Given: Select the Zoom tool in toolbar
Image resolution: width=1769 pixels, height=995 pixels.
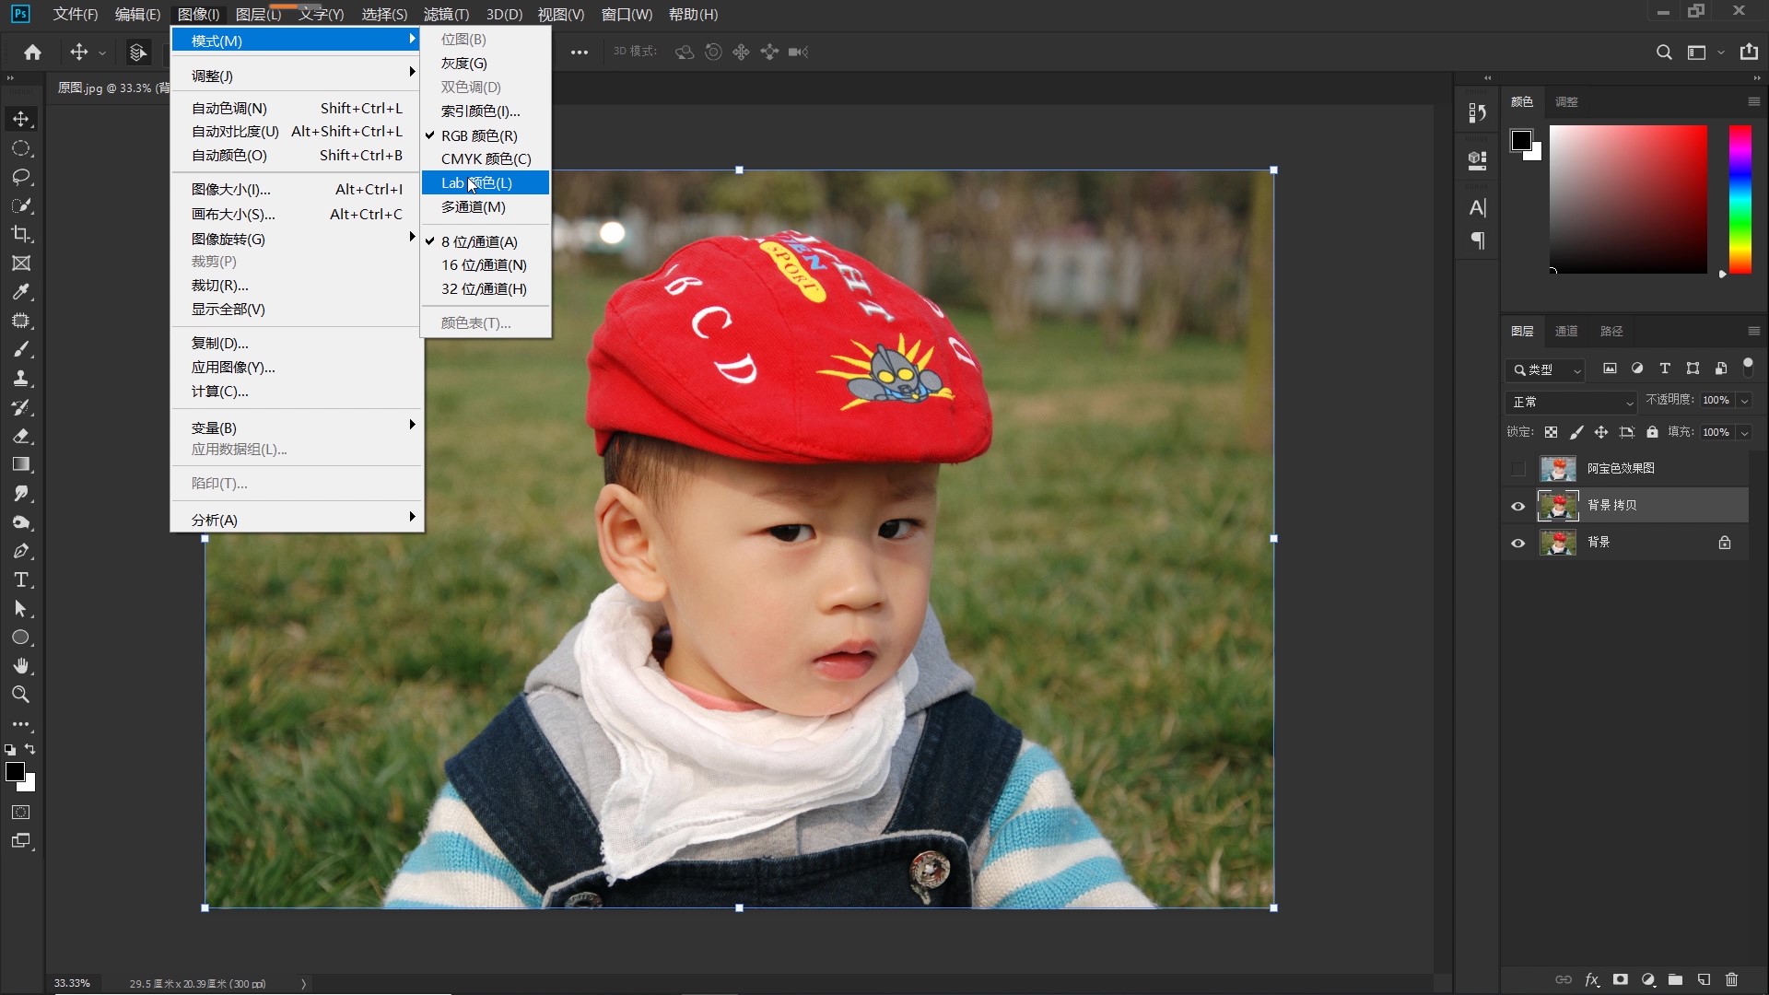Looking at the screenshot, I should 21,695.
